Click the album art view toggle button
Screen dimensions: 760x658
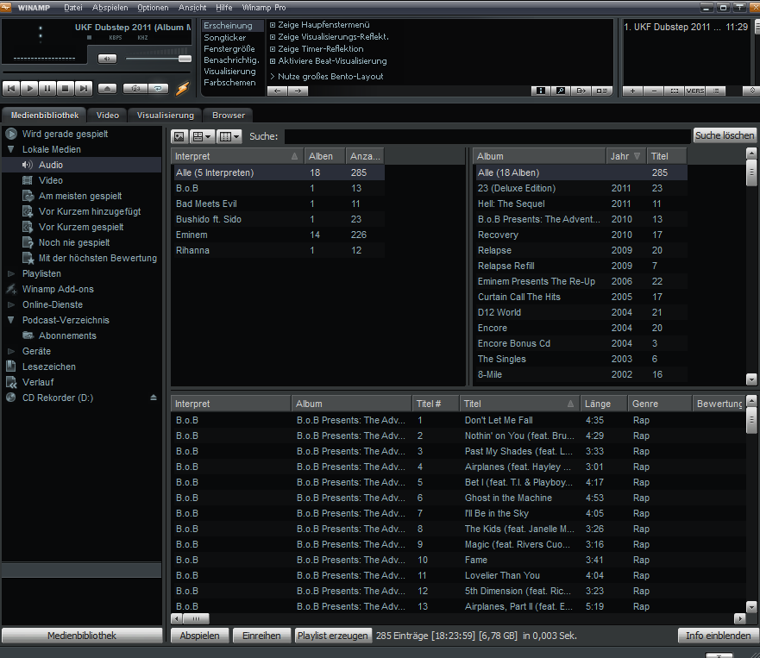point(179,136)
